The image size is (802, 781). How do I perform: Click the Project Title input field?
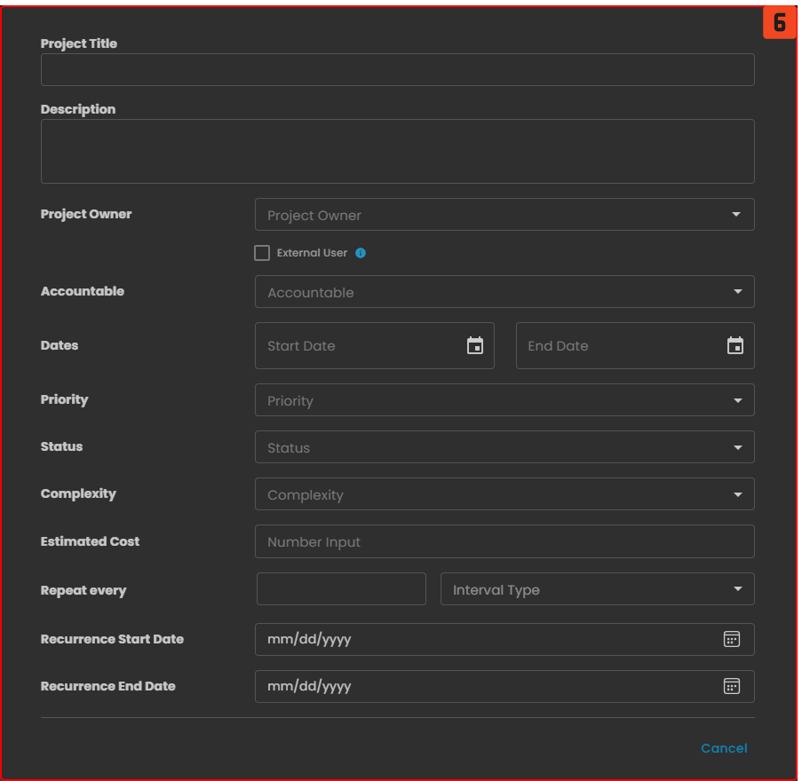[397, 70]
